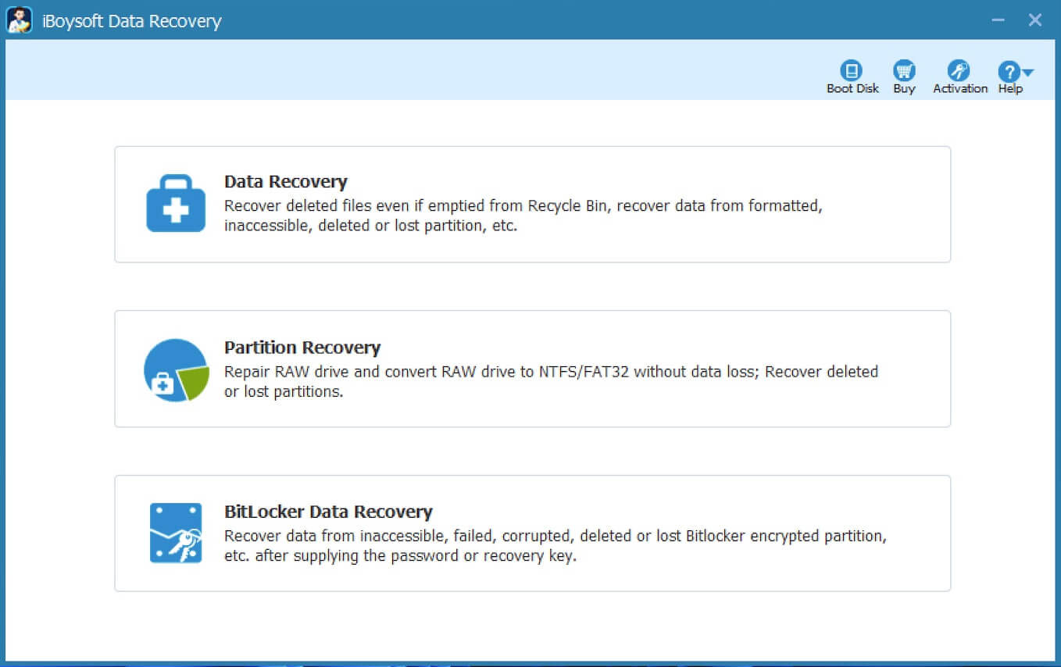Select the Partition Recovery pie chart icon

click(175, 369)
